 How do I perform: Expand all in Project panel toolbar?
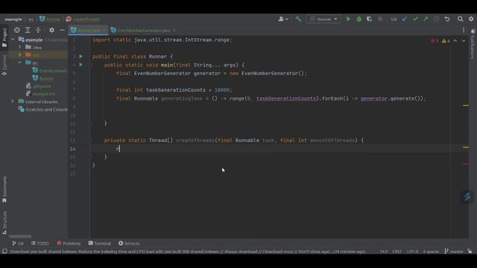(x=28, y=30)
